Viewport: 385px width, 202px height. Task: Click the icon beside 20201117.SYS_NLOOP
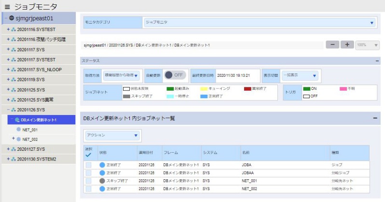pos(14,70)
